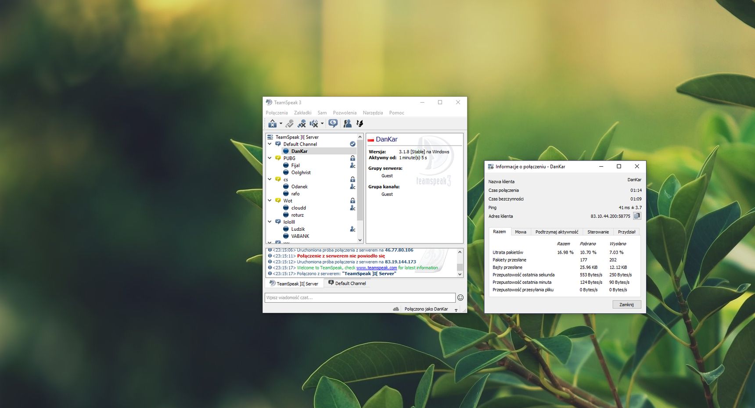Select user Oolghrist in the PUBG channel

coord(301,172)
